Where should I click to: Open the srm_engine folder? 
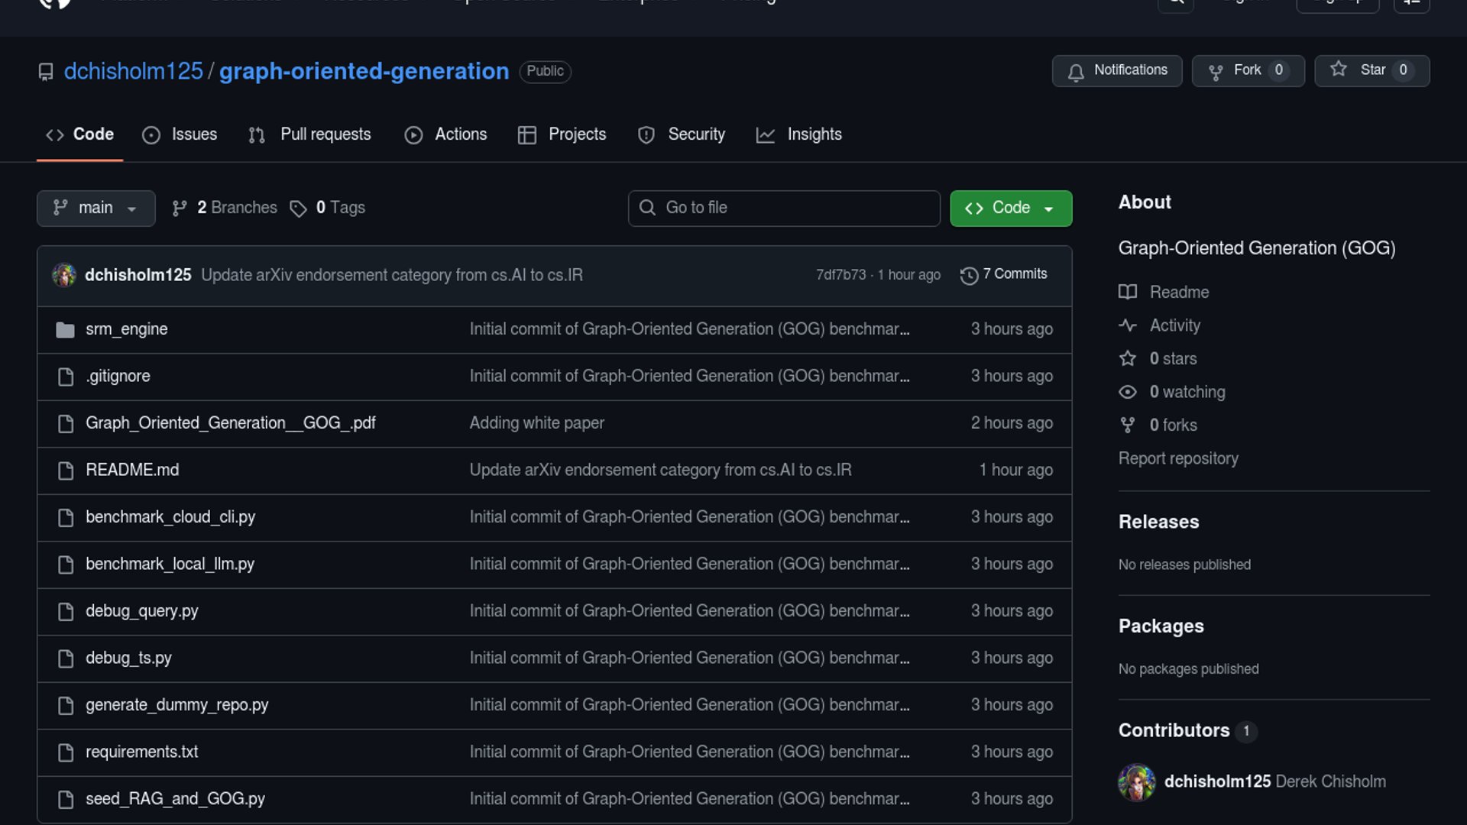(x=126, y=329)
